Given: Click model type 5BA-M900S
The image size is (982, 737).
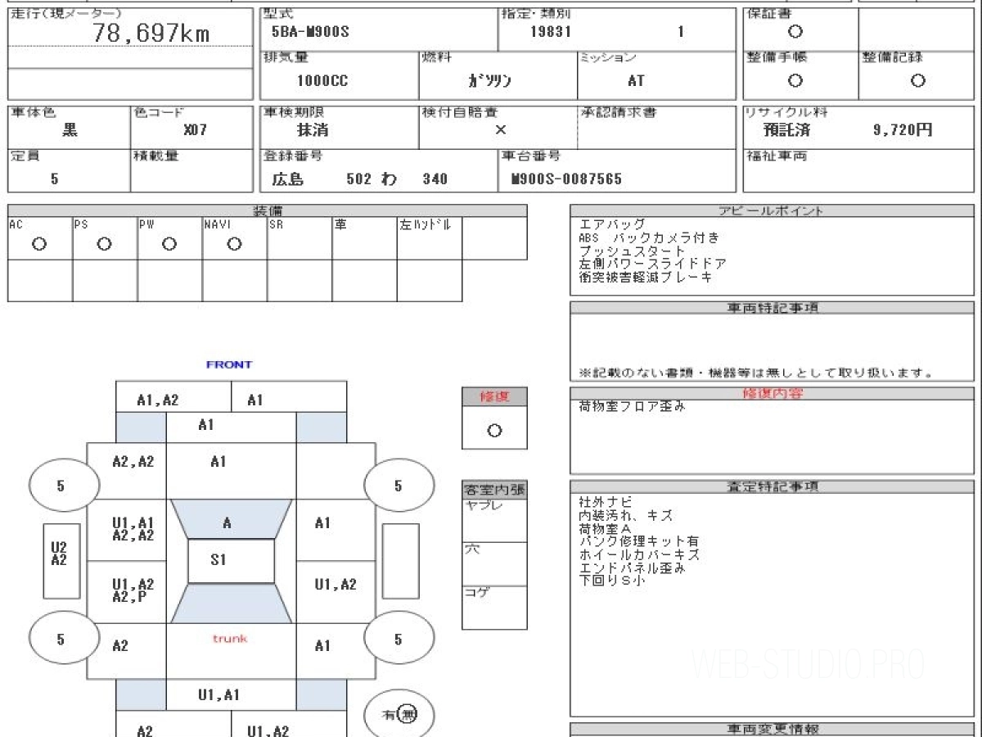Looking at the screenshot, I should [310, 33].
